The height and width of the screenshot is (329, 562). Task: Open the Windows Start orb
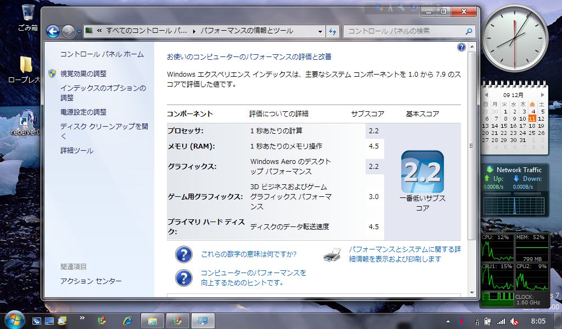[x=15, y=320]
